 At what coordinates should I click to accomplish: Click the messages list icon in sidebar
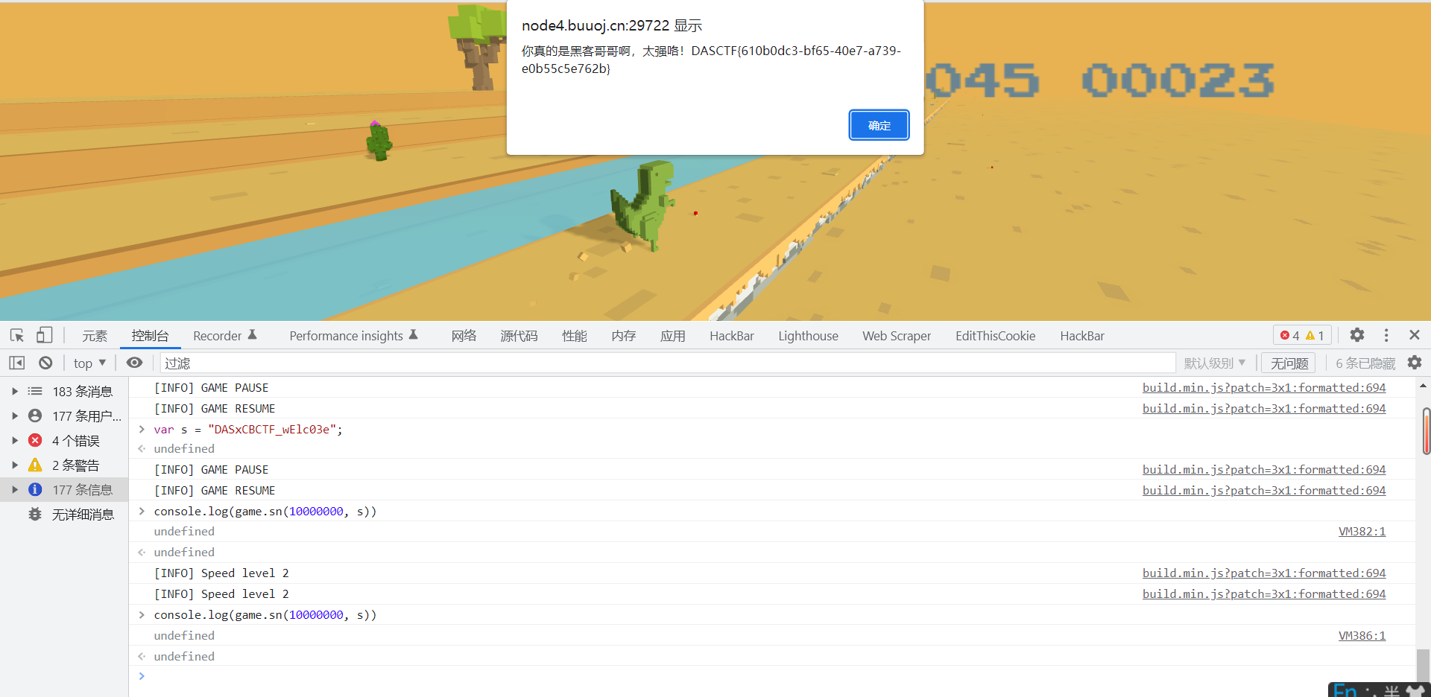click(35, 391)
